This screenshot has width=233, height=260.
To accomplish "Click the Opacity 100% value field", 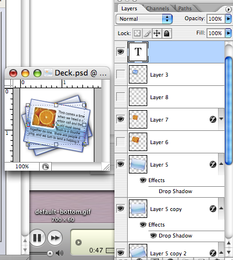I will pos(215,19).
